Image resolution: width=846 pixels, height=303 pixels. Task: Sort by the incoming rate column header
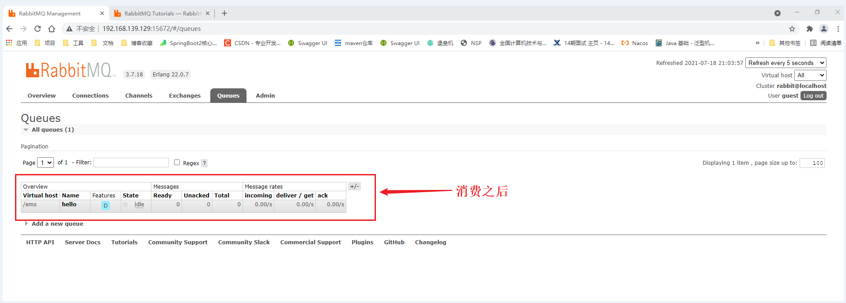[258, 195]
